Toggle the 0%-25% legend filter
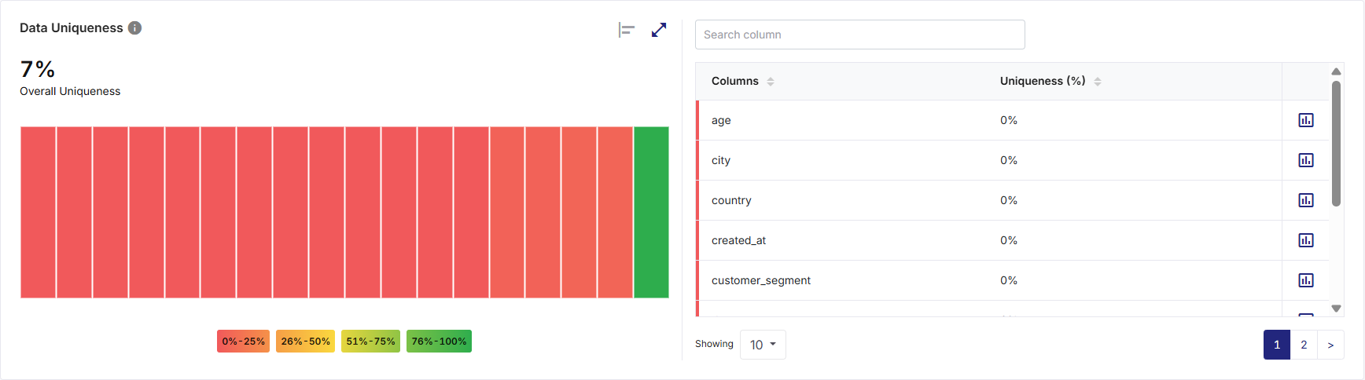Image resolution: width=1365 pixels, height=380 pixels. click(x=243, y=342)
